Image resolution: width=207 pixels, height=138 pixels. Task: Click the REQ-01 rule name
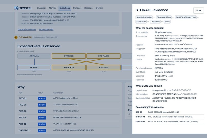pos(23,98)
